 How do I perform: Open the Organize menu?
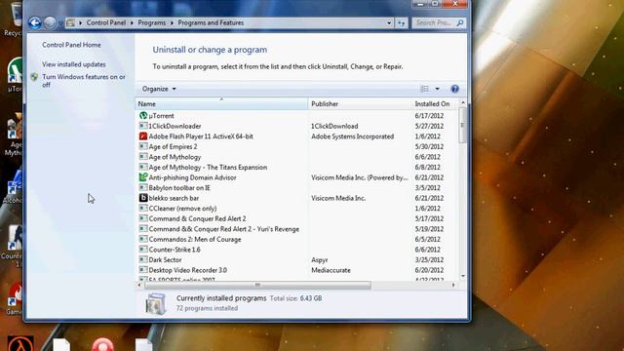159,89
